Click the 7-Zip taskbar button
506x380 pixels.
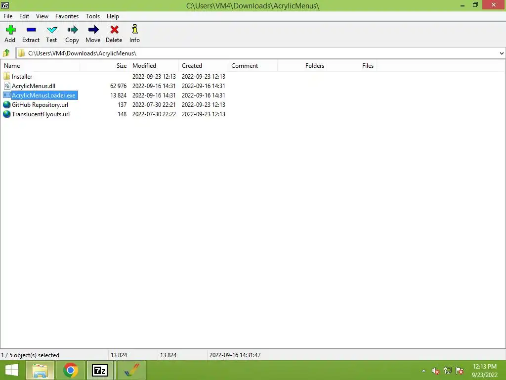click(x=100, y=370)
